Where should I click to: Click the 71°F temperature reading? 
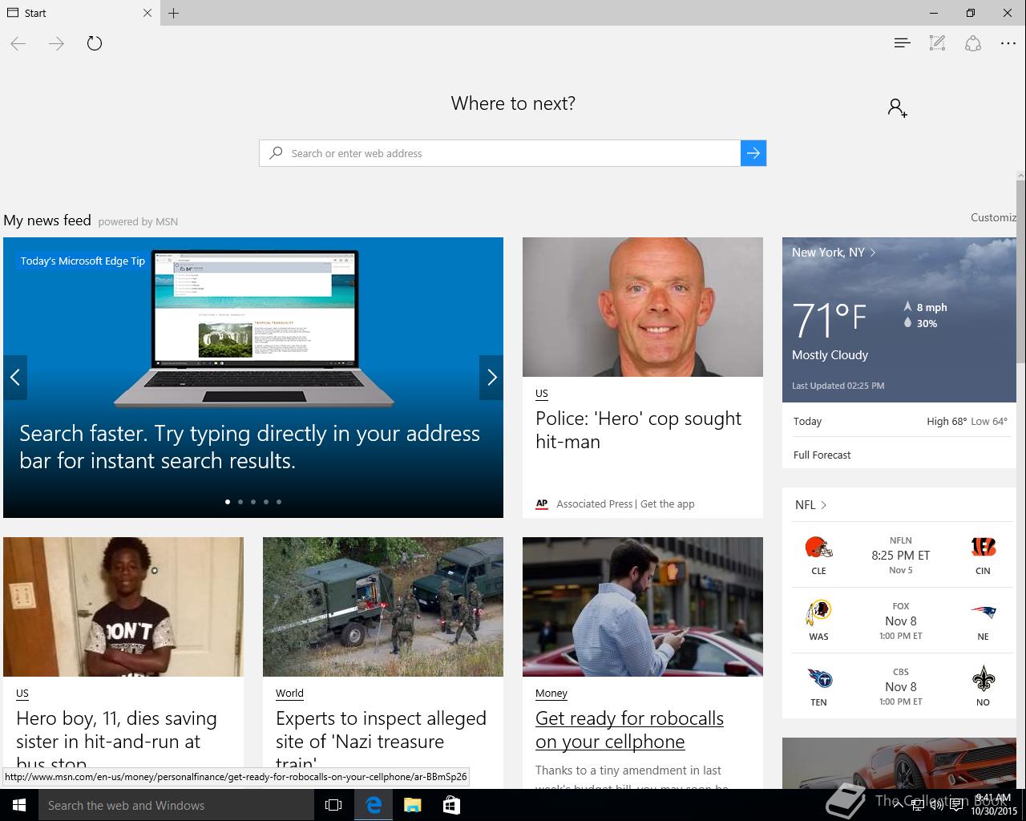[829, 320]
